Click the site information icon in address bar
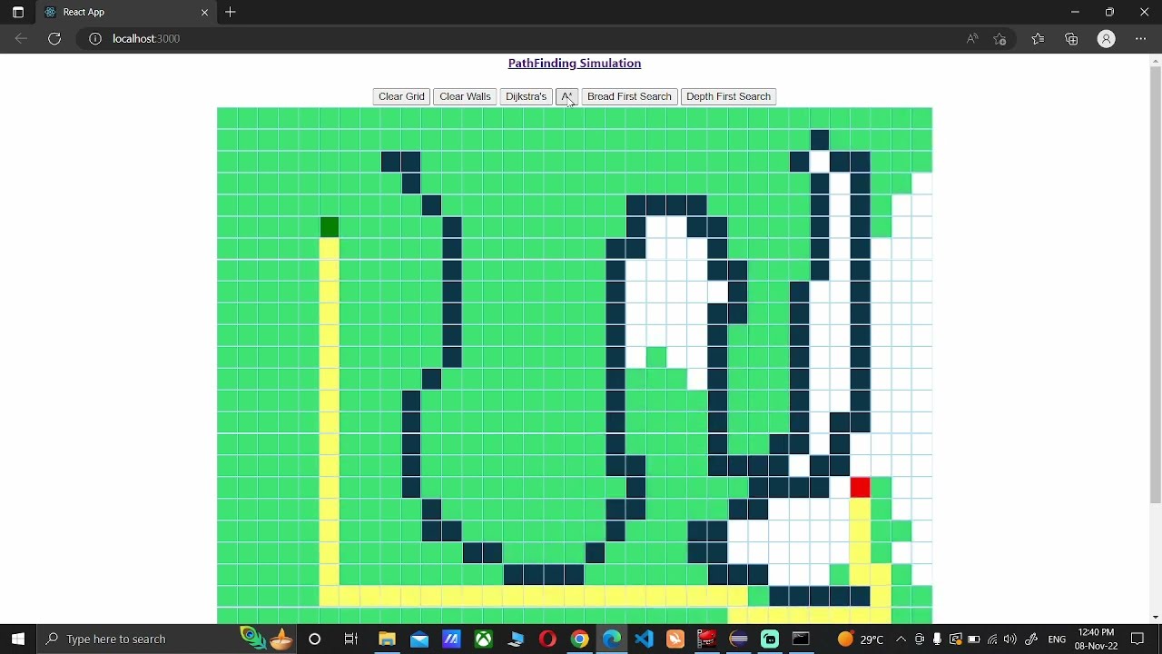Image resolution: width=1162 pixels, height=654 pixels. tap(94, 38)
